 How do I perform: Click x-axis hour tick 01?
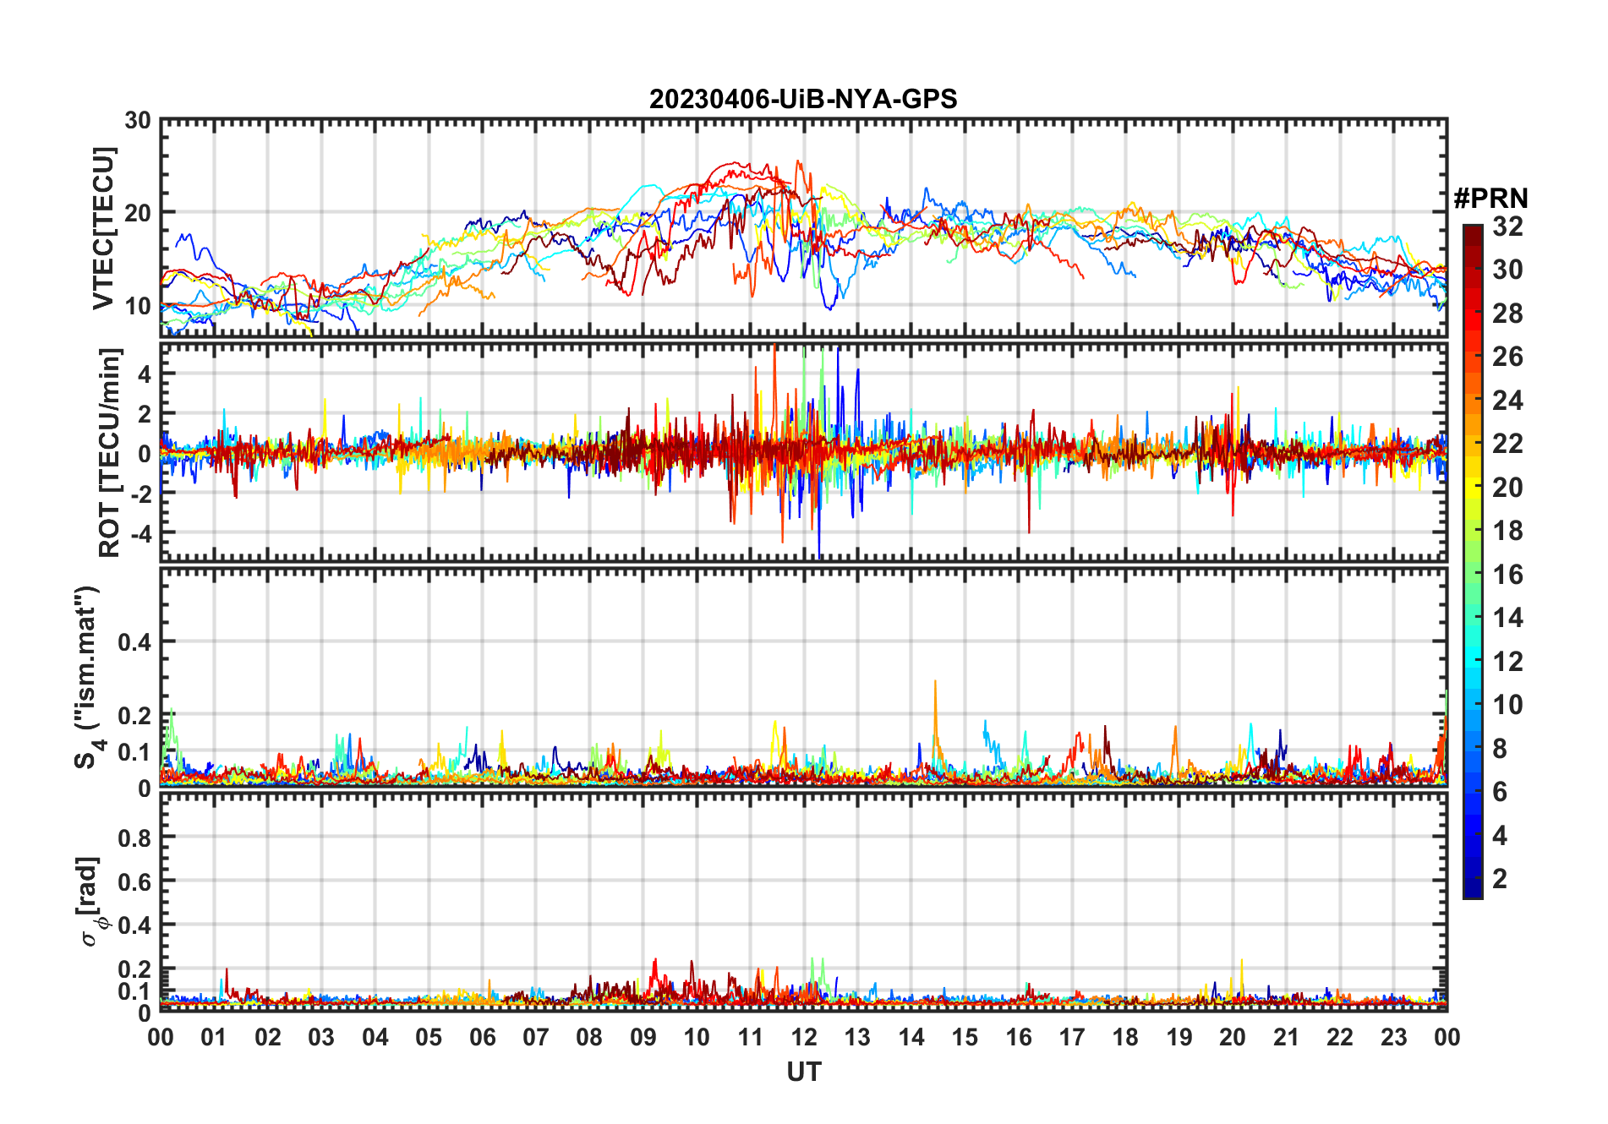(214, 1037)
